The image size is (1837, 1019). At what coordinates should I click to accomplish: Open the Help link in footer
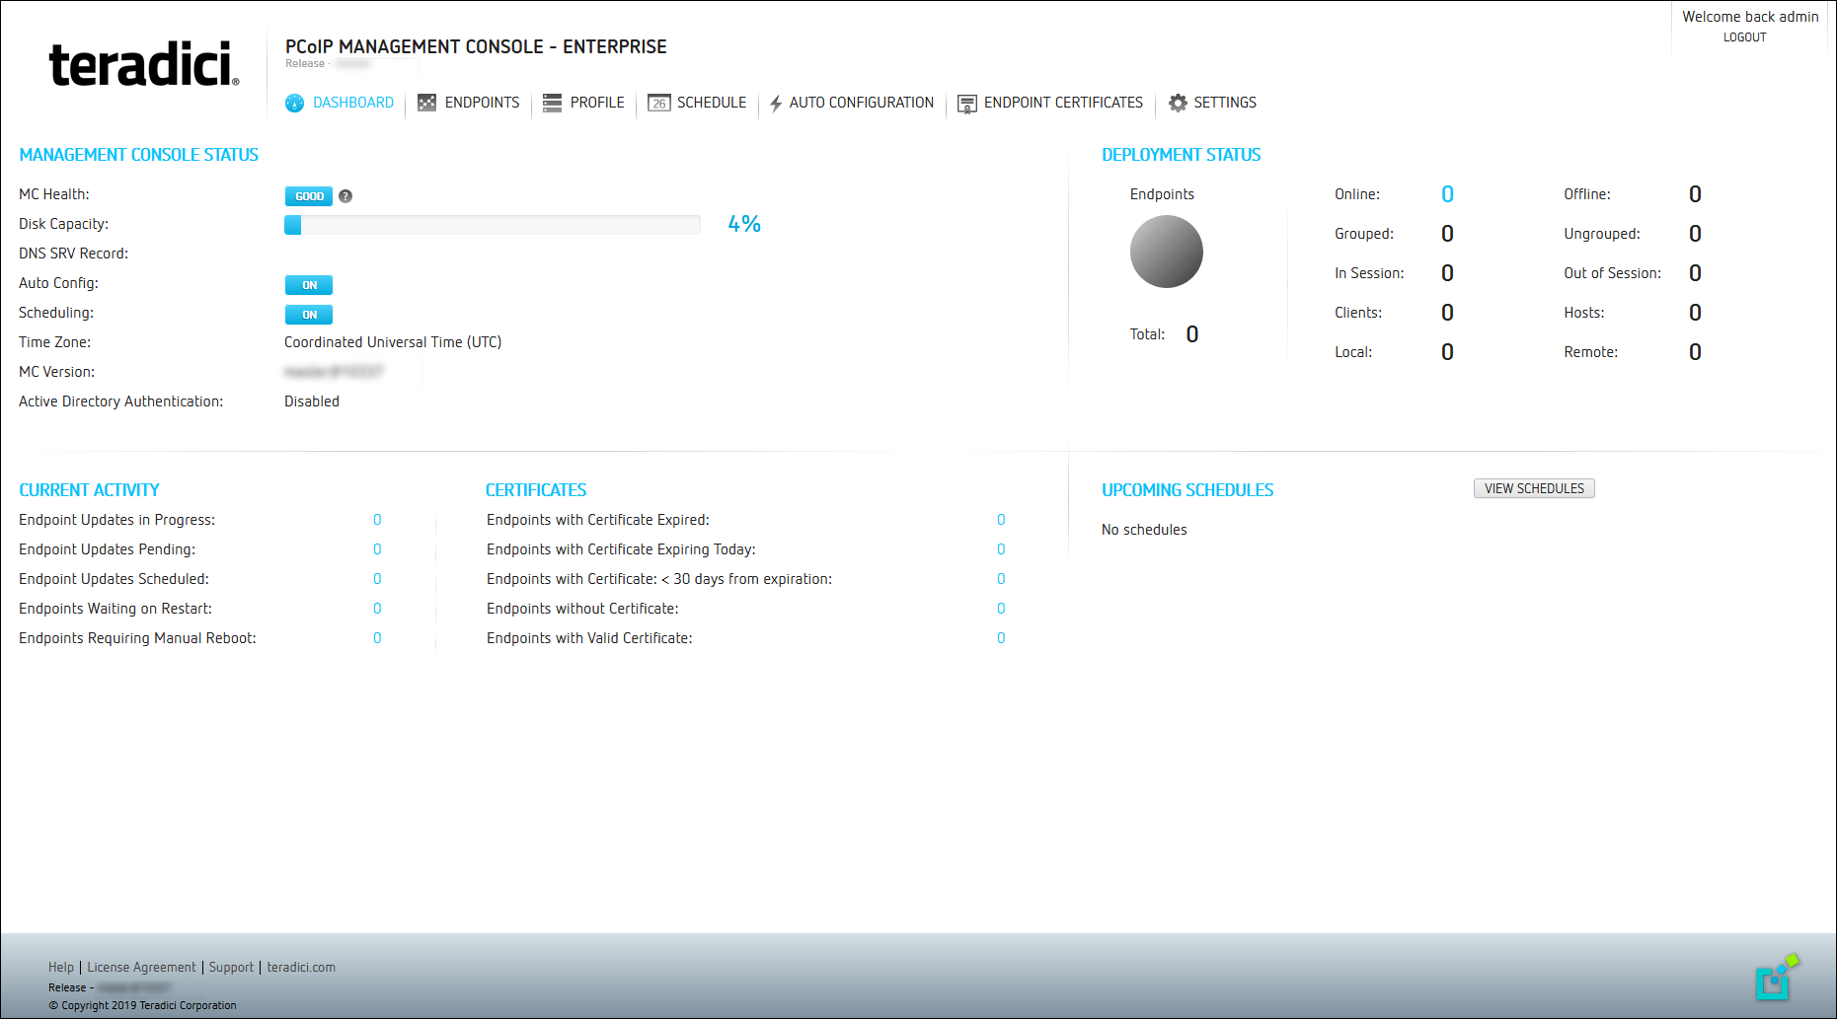(61, 968)
